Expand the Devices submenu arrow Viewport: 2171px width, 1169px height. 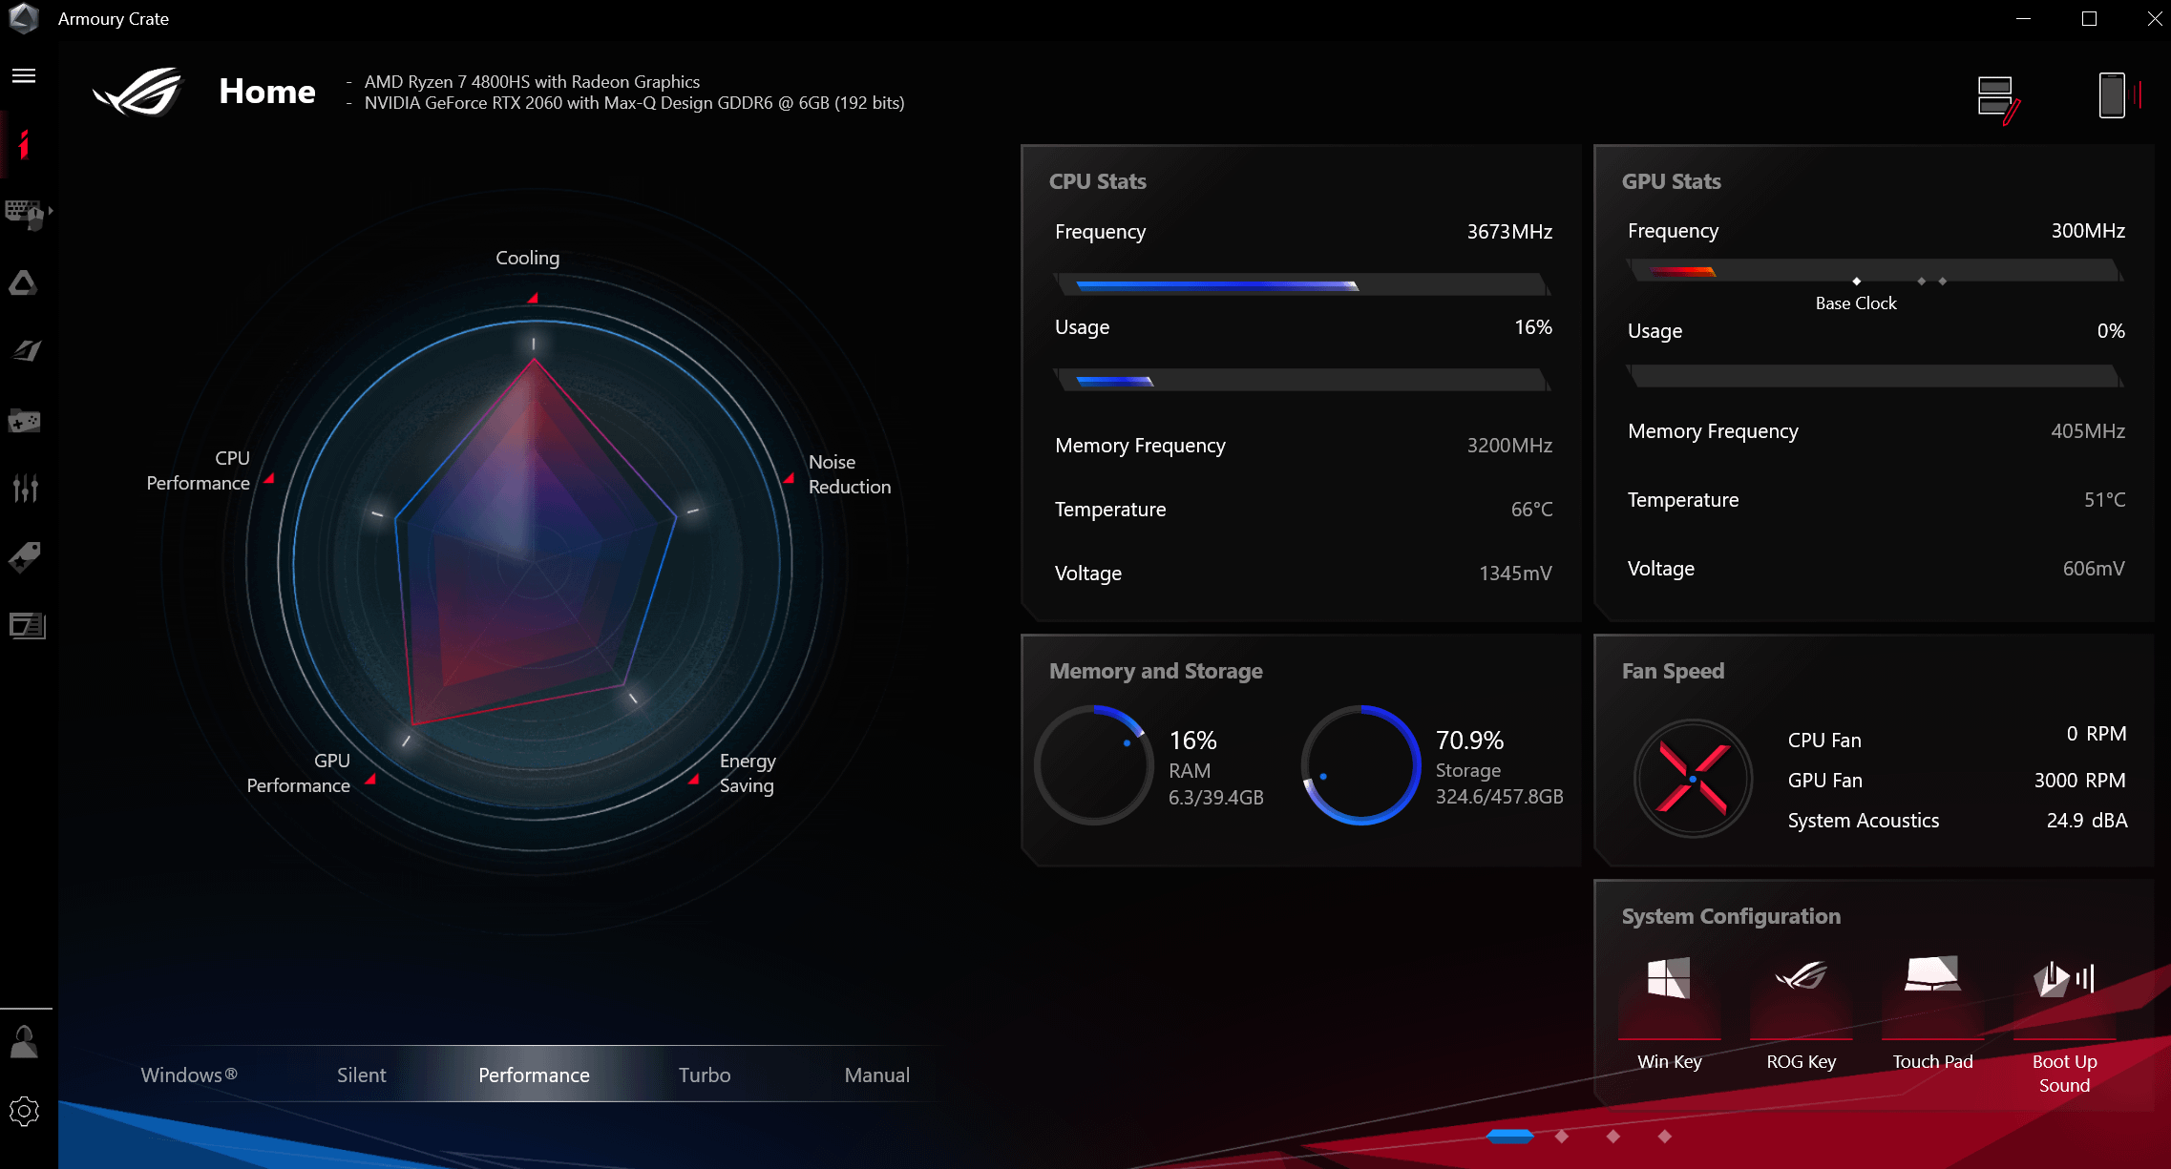point(51,210)
